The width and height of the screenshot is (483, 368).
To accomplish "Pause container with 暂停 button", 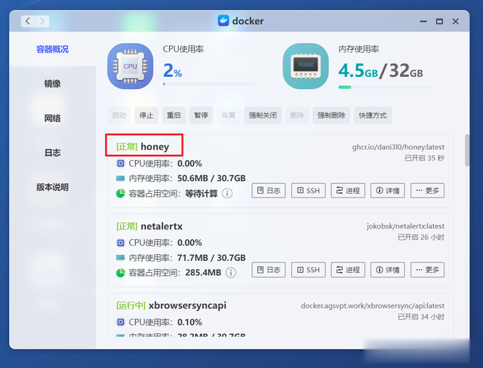I will click(x=202, y=115).
